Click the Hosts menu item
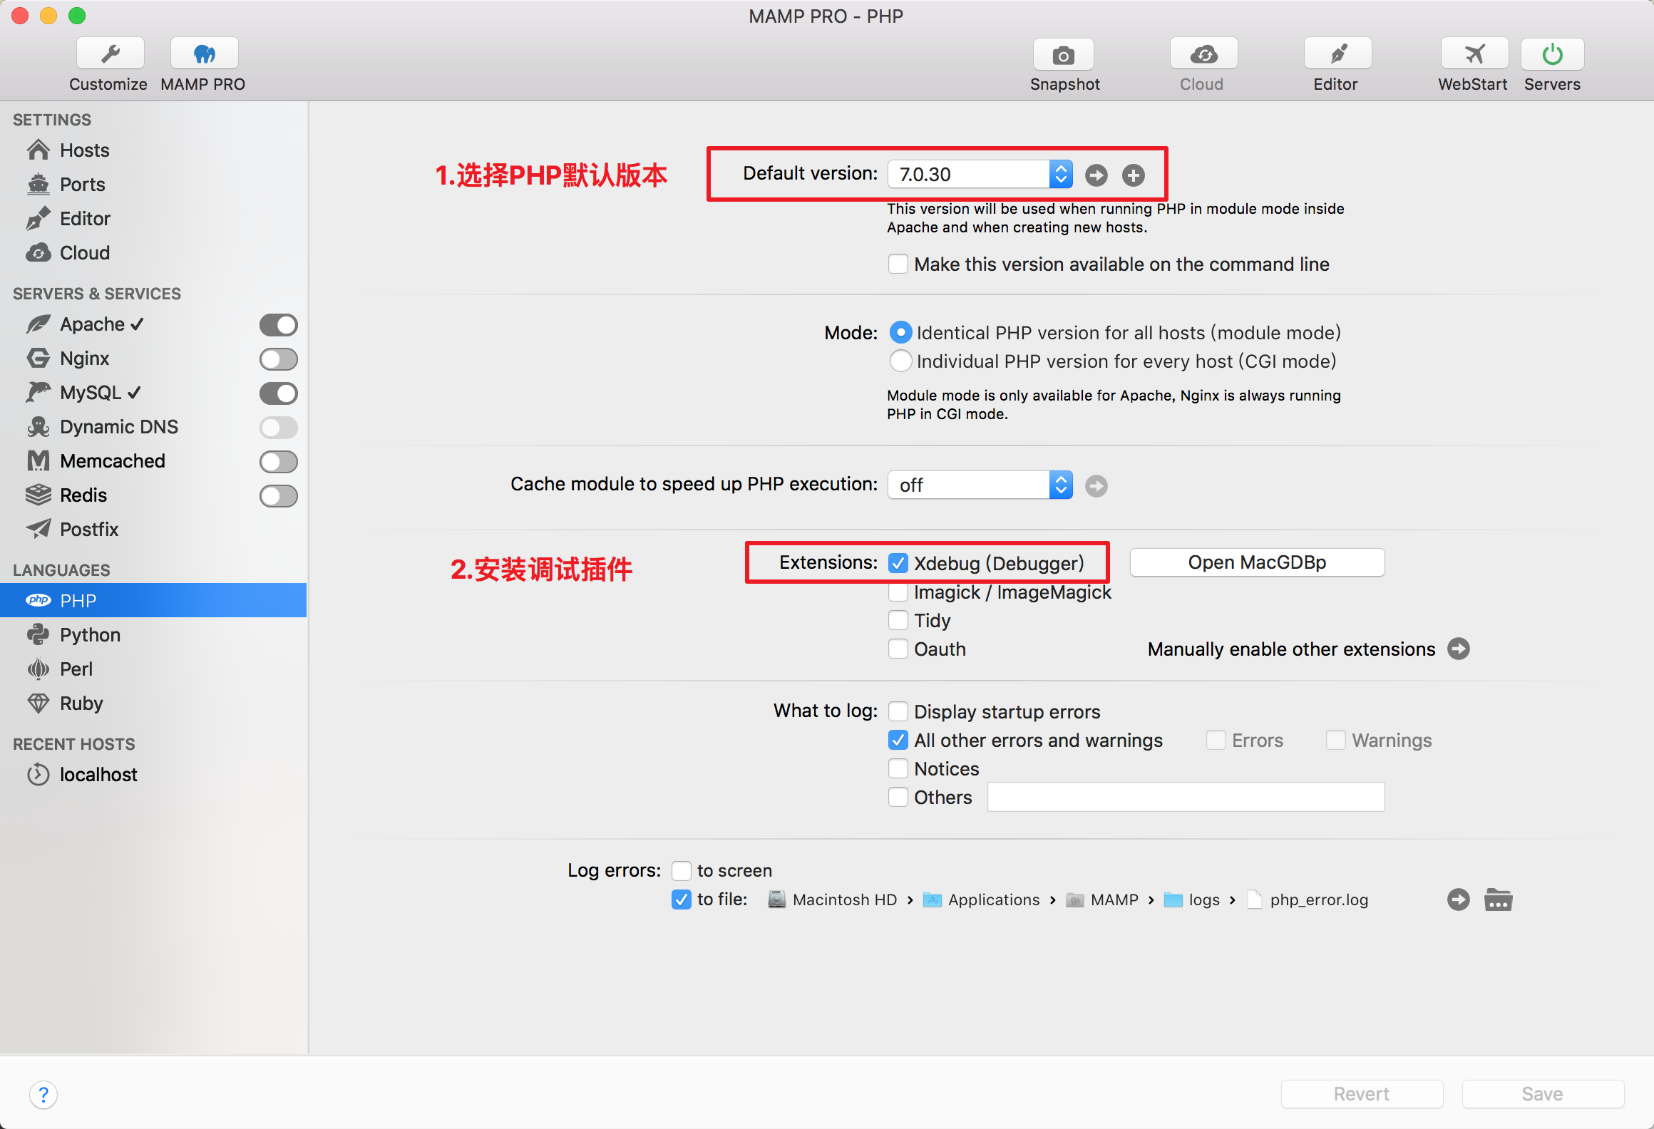 tap(86, 150)
